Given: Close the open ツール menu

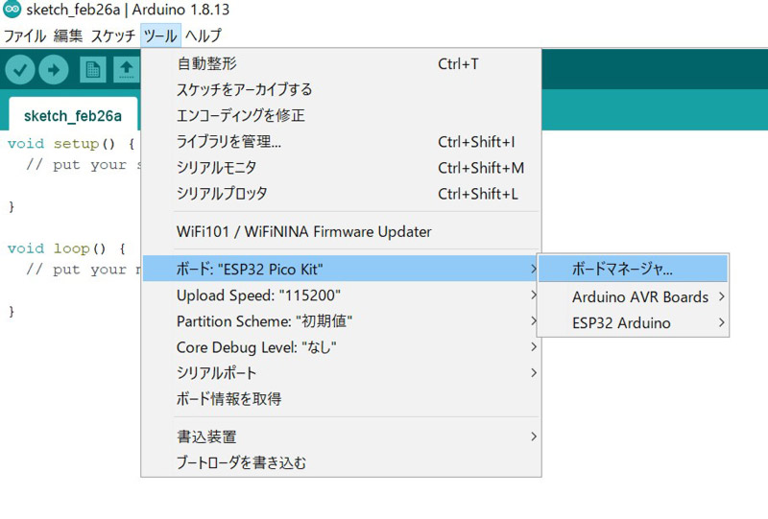Looking at the screenshot, I should coord(160,35).
